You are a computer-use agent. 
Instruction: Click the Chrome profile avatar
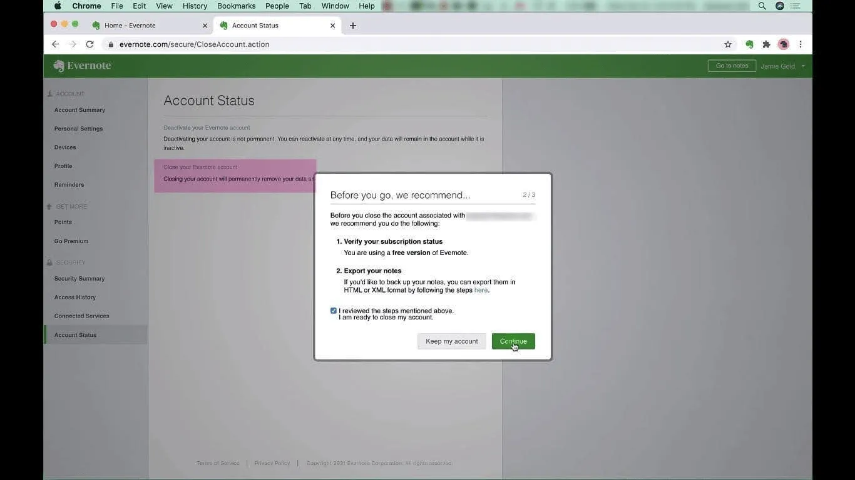pyautogui.click(x=783, y=44)
